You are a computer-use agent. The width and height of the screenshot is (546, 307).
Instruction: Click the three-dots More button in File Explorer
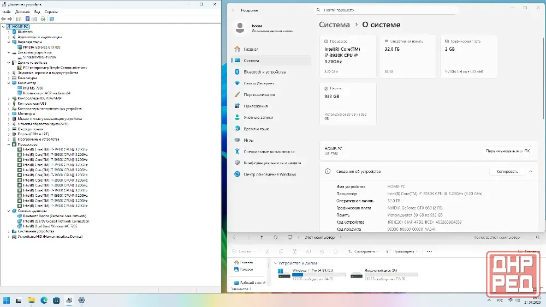429,251
